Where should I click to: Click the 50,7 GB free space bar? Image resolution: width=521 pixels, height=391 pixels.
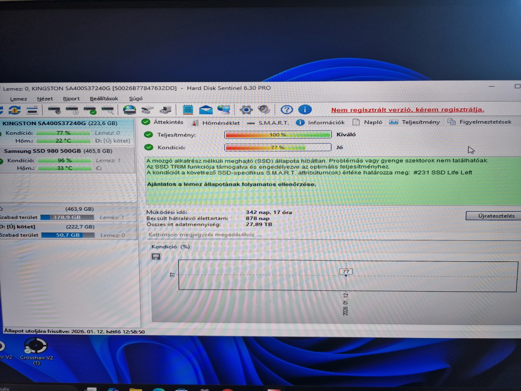pos(68,235)
